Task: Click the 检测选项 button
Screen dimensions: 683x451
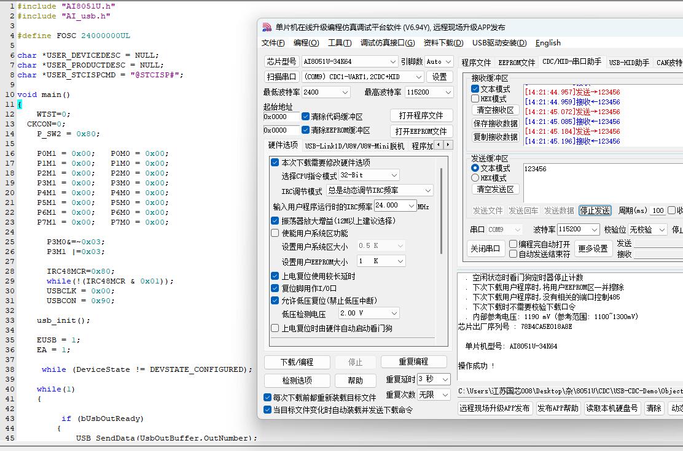Action: [297, 380]
